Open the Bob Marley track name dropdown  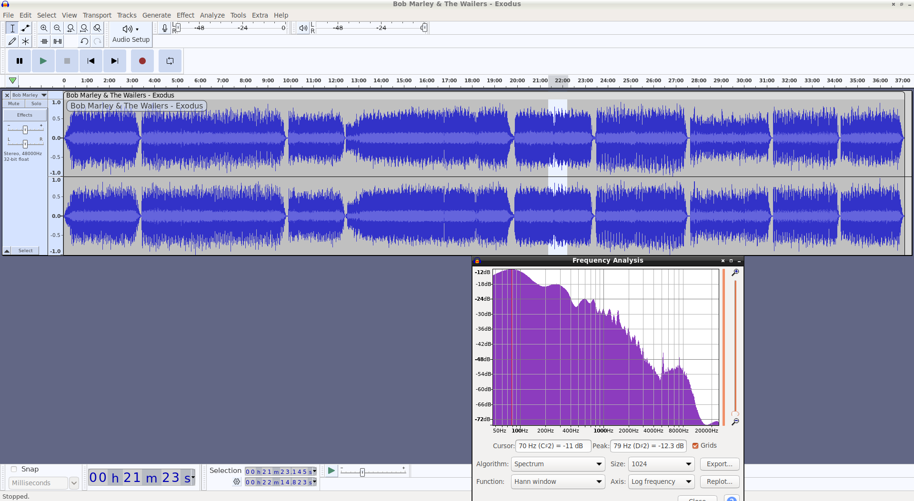click(29, 95)
